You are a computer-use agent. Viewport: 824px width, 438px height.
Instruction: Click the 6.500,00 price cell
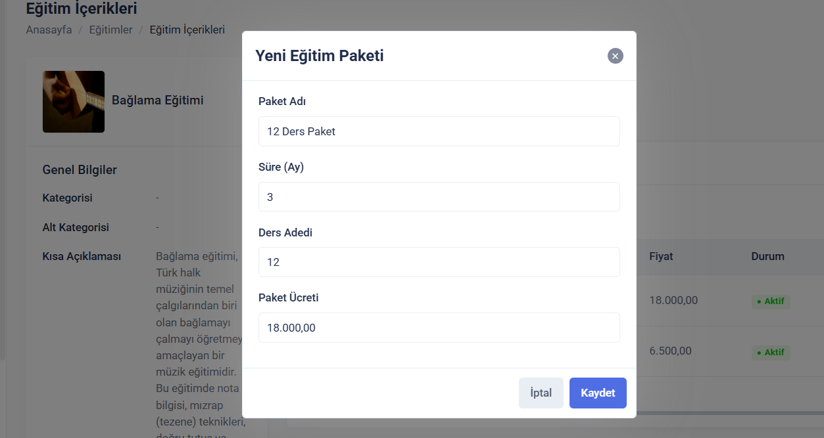[x=670, y=351]
